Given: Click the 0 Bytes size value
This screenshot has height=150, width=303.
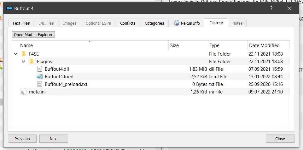Looking at the screenshot, I should pyautogui.click(x=200, y=84).
